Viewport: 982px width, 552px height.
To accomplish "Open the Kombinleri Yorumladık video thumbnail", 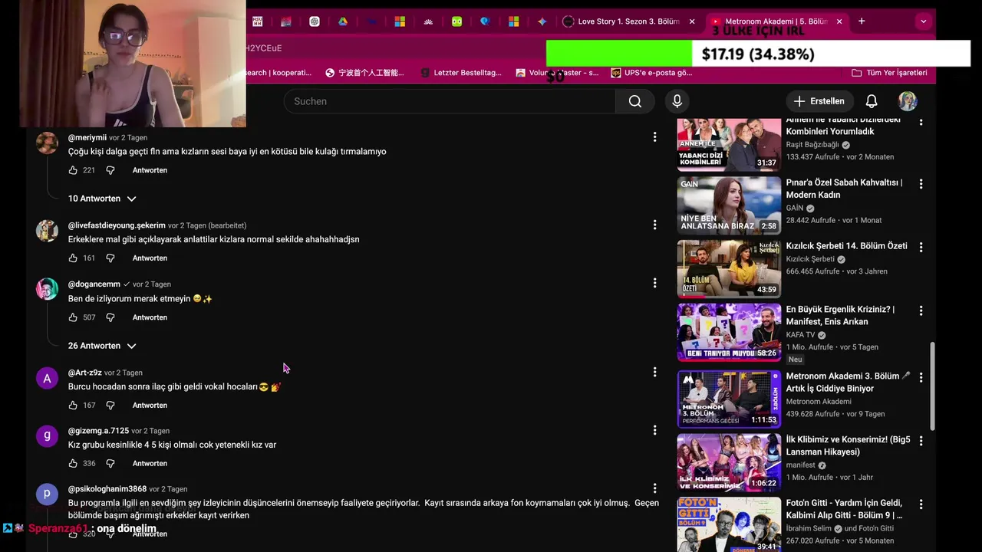I will 729,143.
